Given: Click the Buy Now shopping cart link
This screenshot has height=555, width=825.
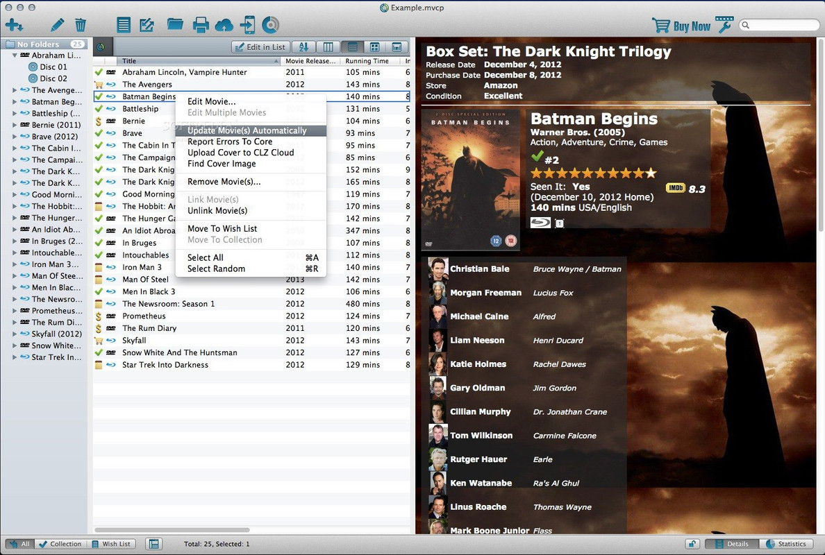Looking at the screenshot, I should (681, 25).
